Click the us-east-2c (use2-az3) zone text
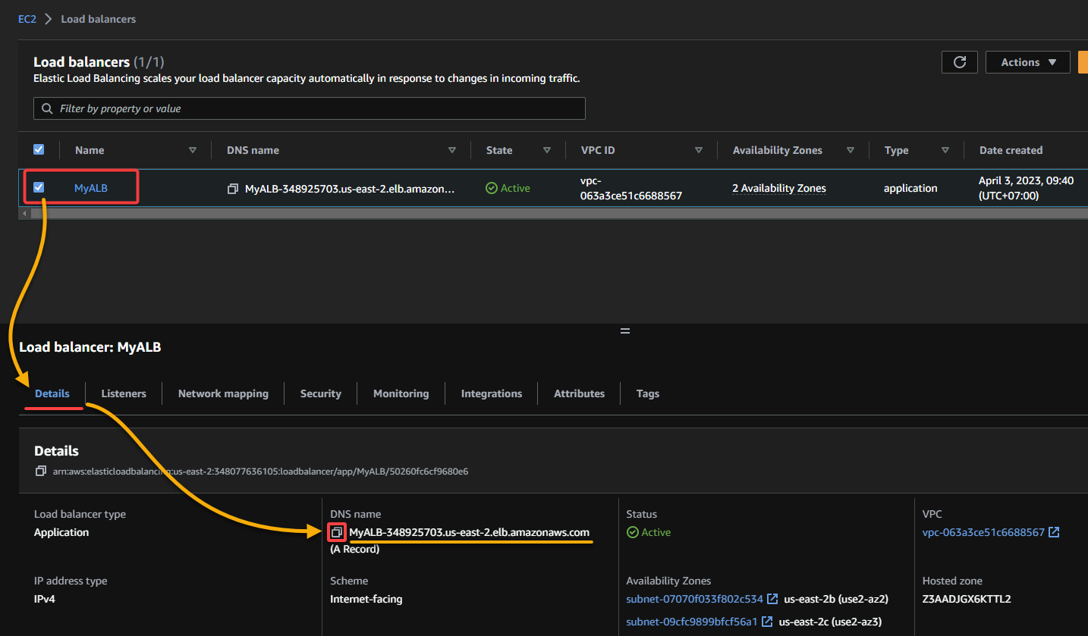The image size is (1088, 636). click(x=831, y=622)
